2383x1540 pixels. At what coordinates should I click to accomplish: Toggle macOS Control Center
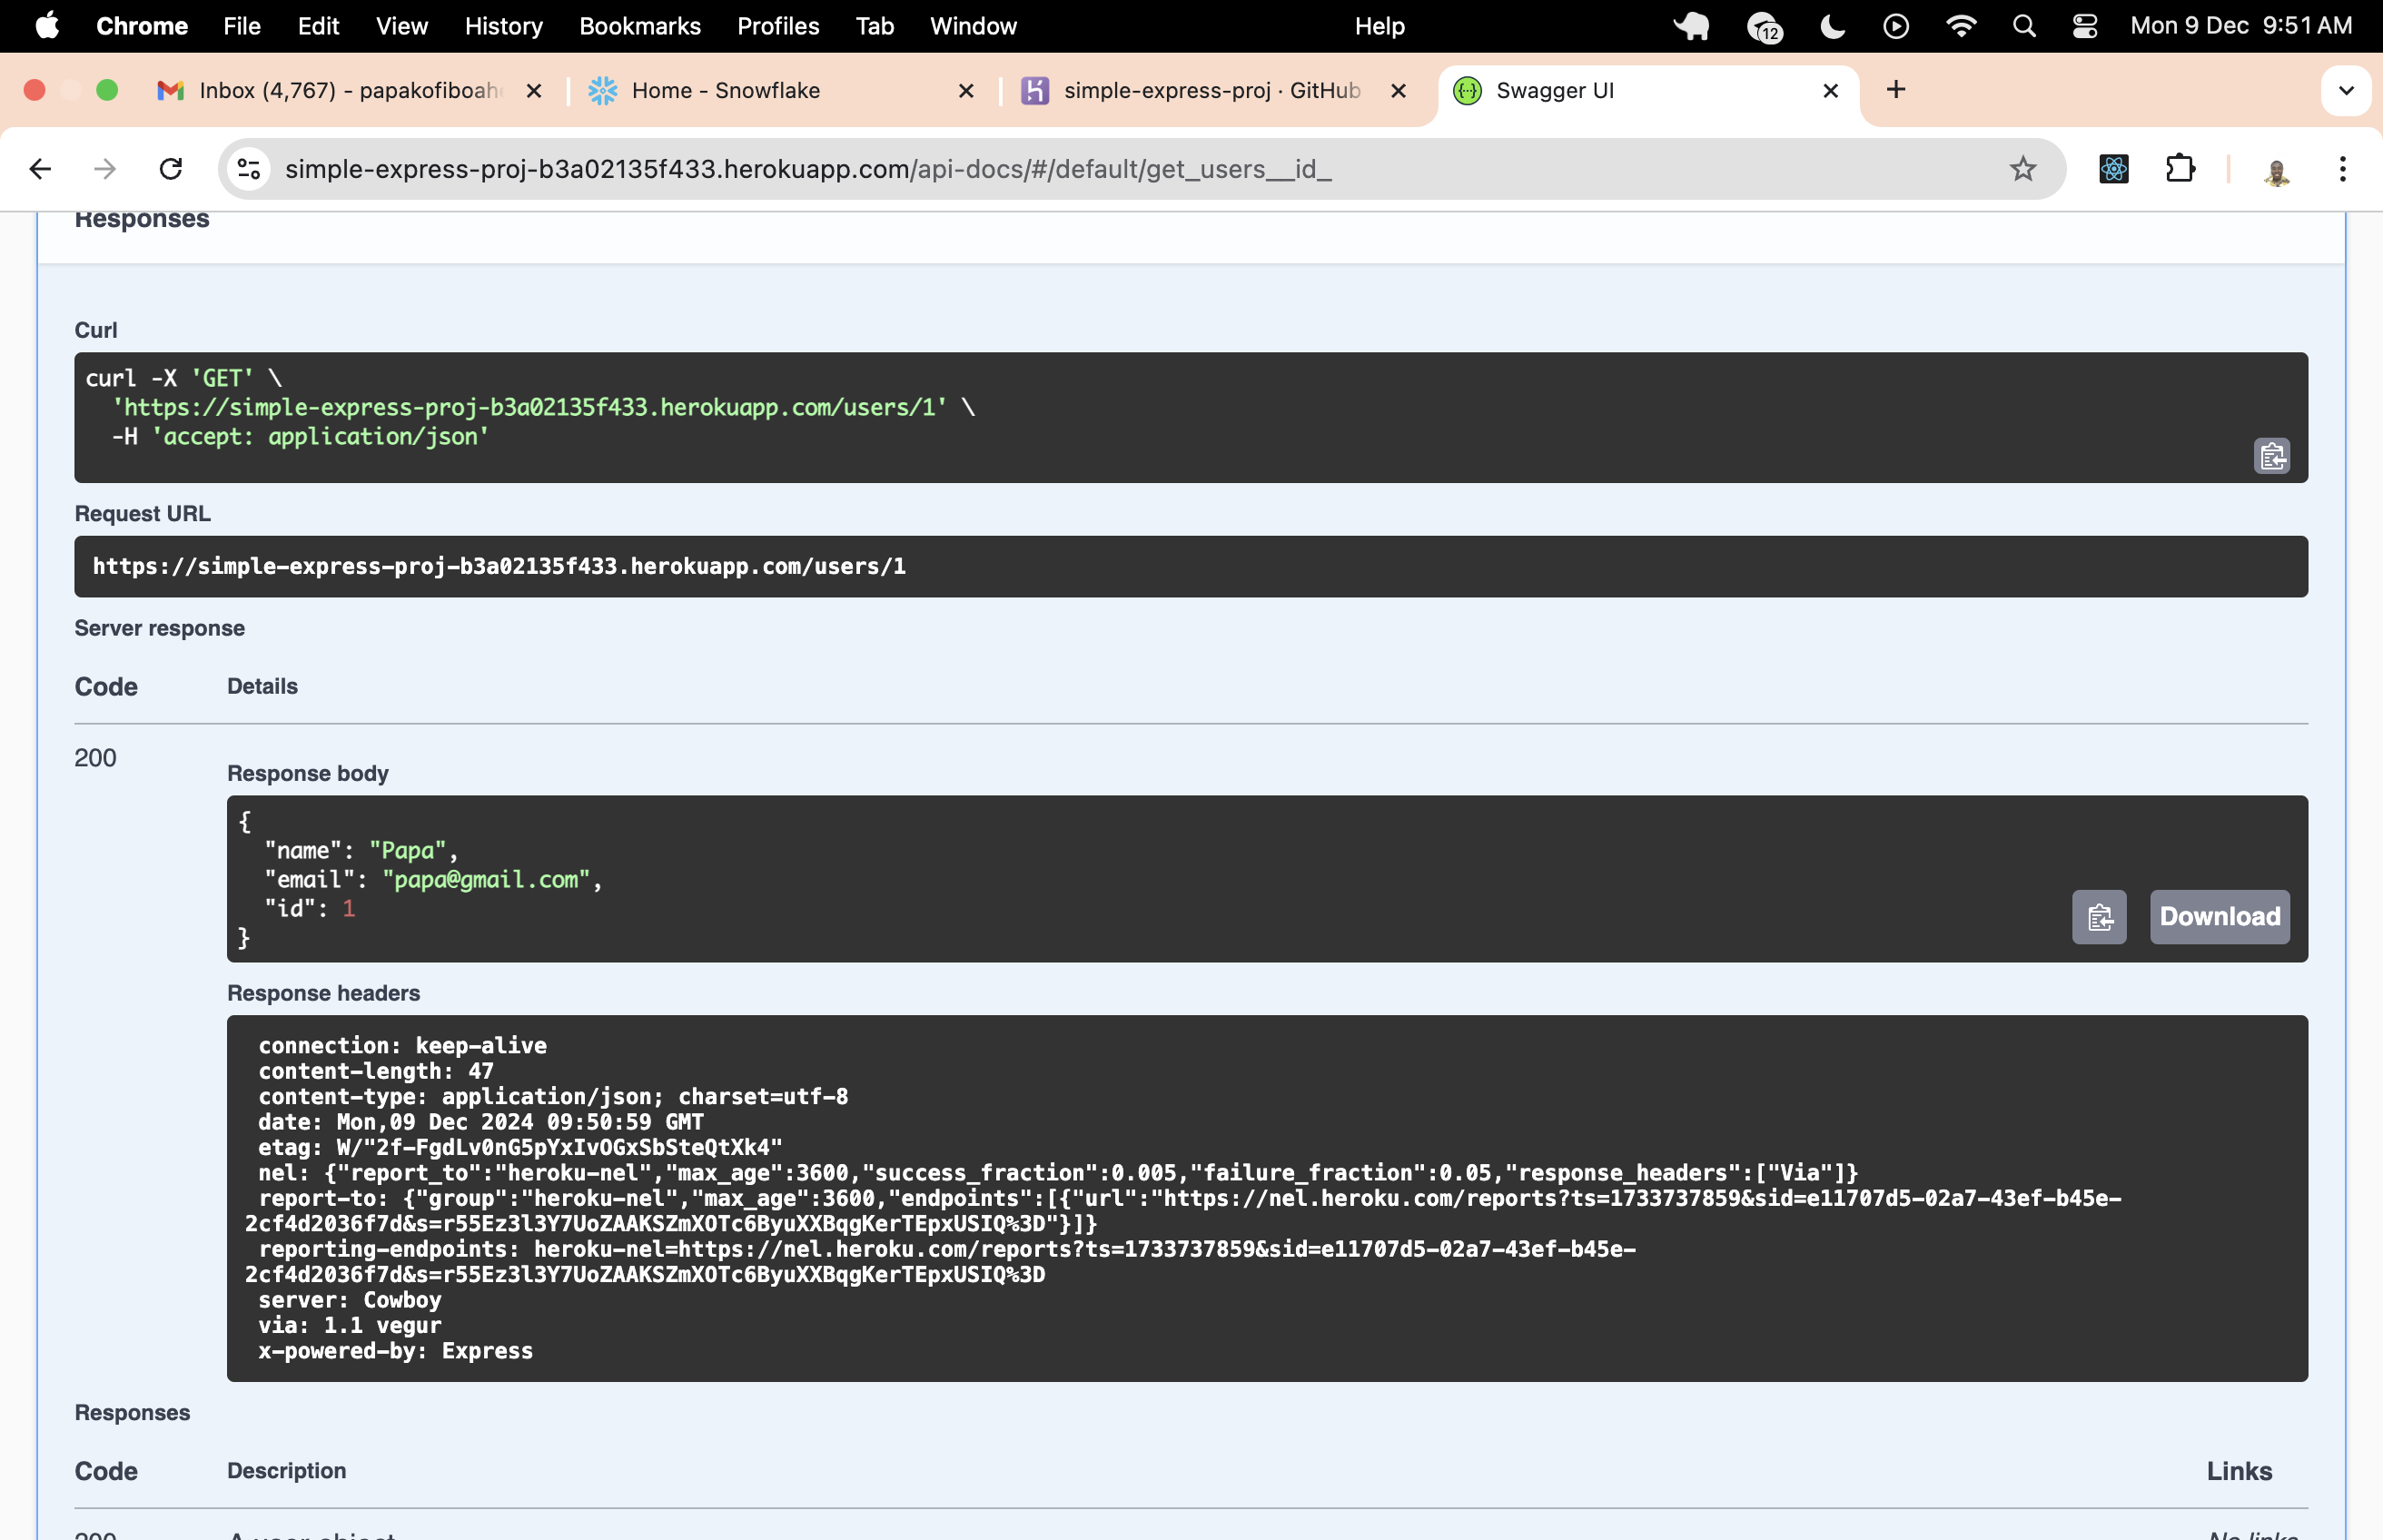(x=2084, y=26)
